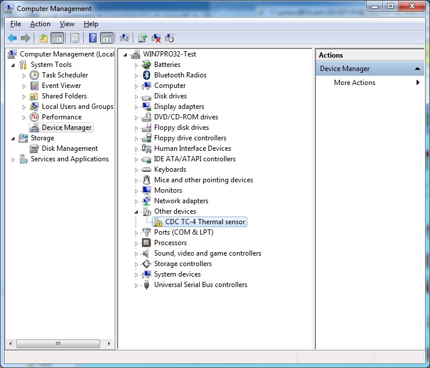
Task: Click Update Driver Software toolbar icon
Action: pos(143,38)
